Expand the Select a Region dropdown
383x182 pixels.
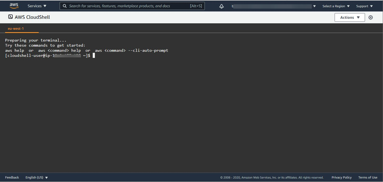[x=336, y=6]
